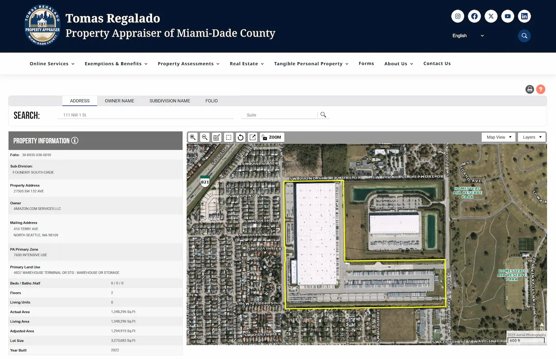Click the address search input field

tap(146, 115)
